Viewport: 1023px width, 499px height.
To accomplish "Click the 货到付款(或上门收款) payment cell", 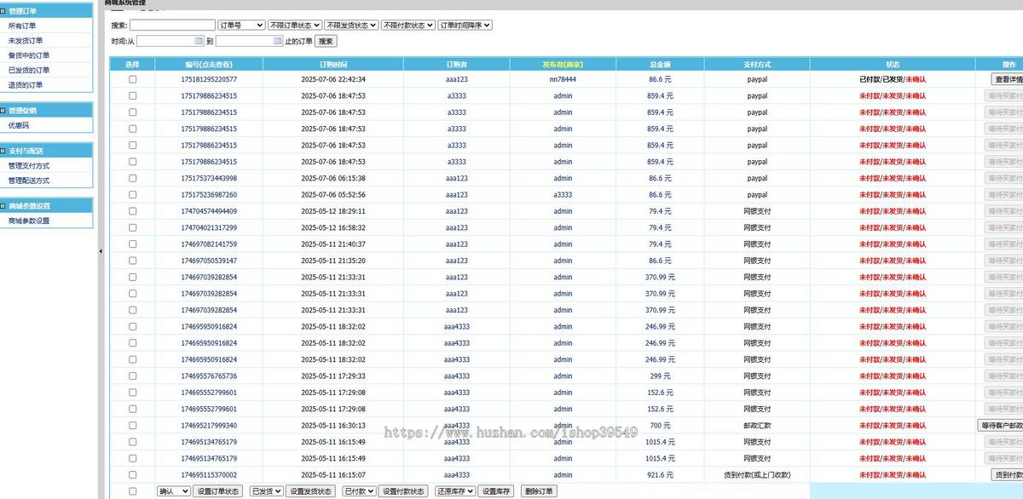I will [x=757, y=474].
